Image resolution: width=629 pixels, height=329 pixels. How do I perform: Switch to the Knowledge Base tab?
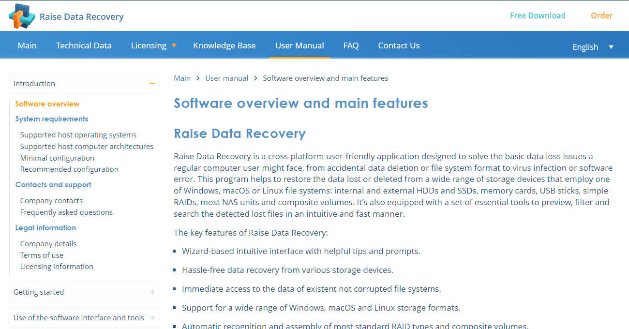pos(224,45)
